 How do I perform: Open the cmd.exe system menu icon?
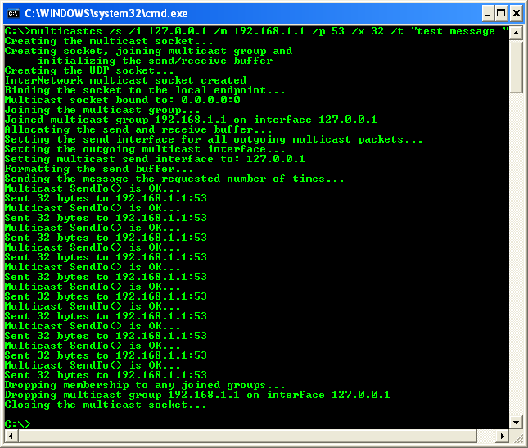pyautogui.click(x=13, y=13)
